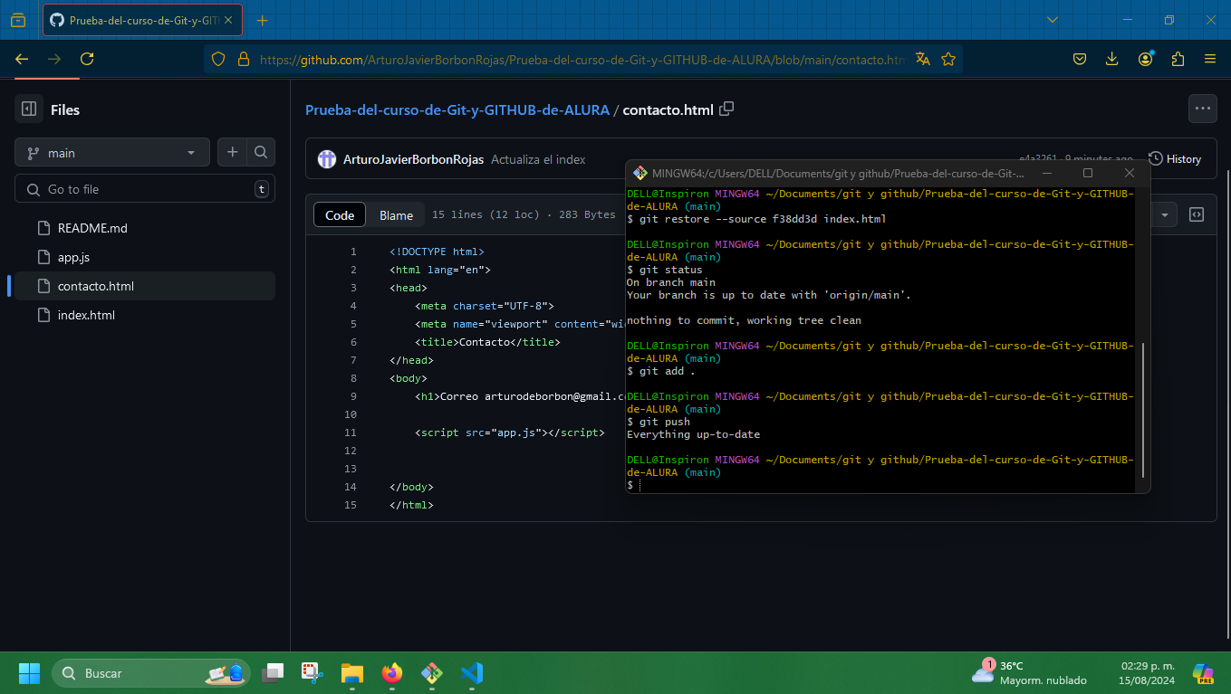Screen dimensions: 1231x694
Task: Open the browser hamburger menu
Action: point(1210,59)
